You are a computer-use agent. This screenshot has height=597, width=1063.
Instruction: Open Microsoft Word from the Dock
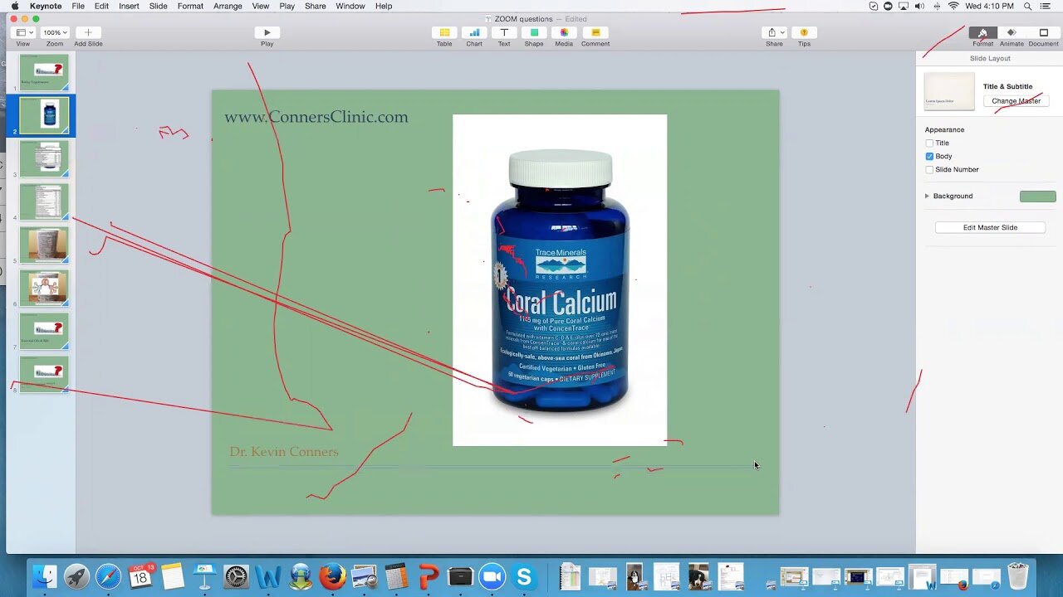(x=268, y=576)
